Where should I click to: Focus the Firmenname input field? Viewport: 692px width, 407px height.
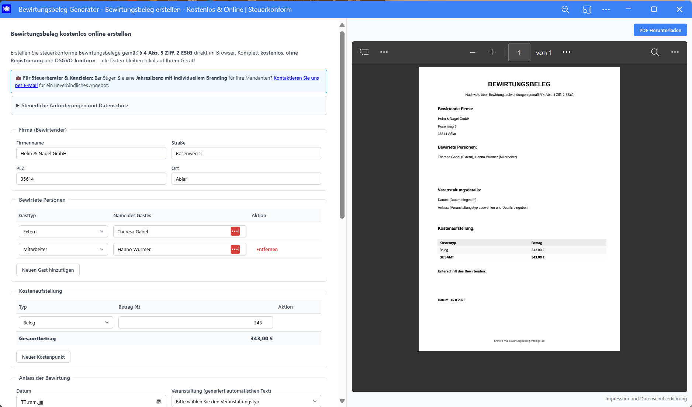tap(91, 153)
